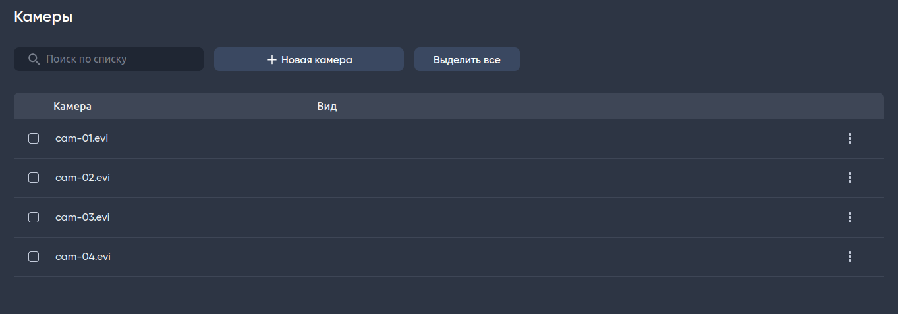The image size is (898, 314).
Task: Focus the "Поиск по списку" search field
Action: pyautogui.click(x=119, y=59)
